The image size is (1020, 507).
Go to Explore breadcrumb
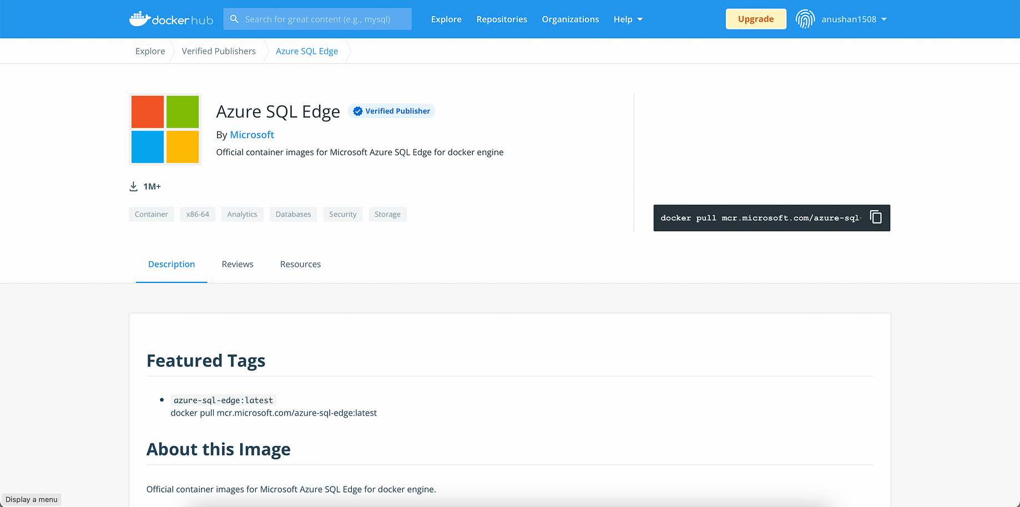click(x=150, y=51)
